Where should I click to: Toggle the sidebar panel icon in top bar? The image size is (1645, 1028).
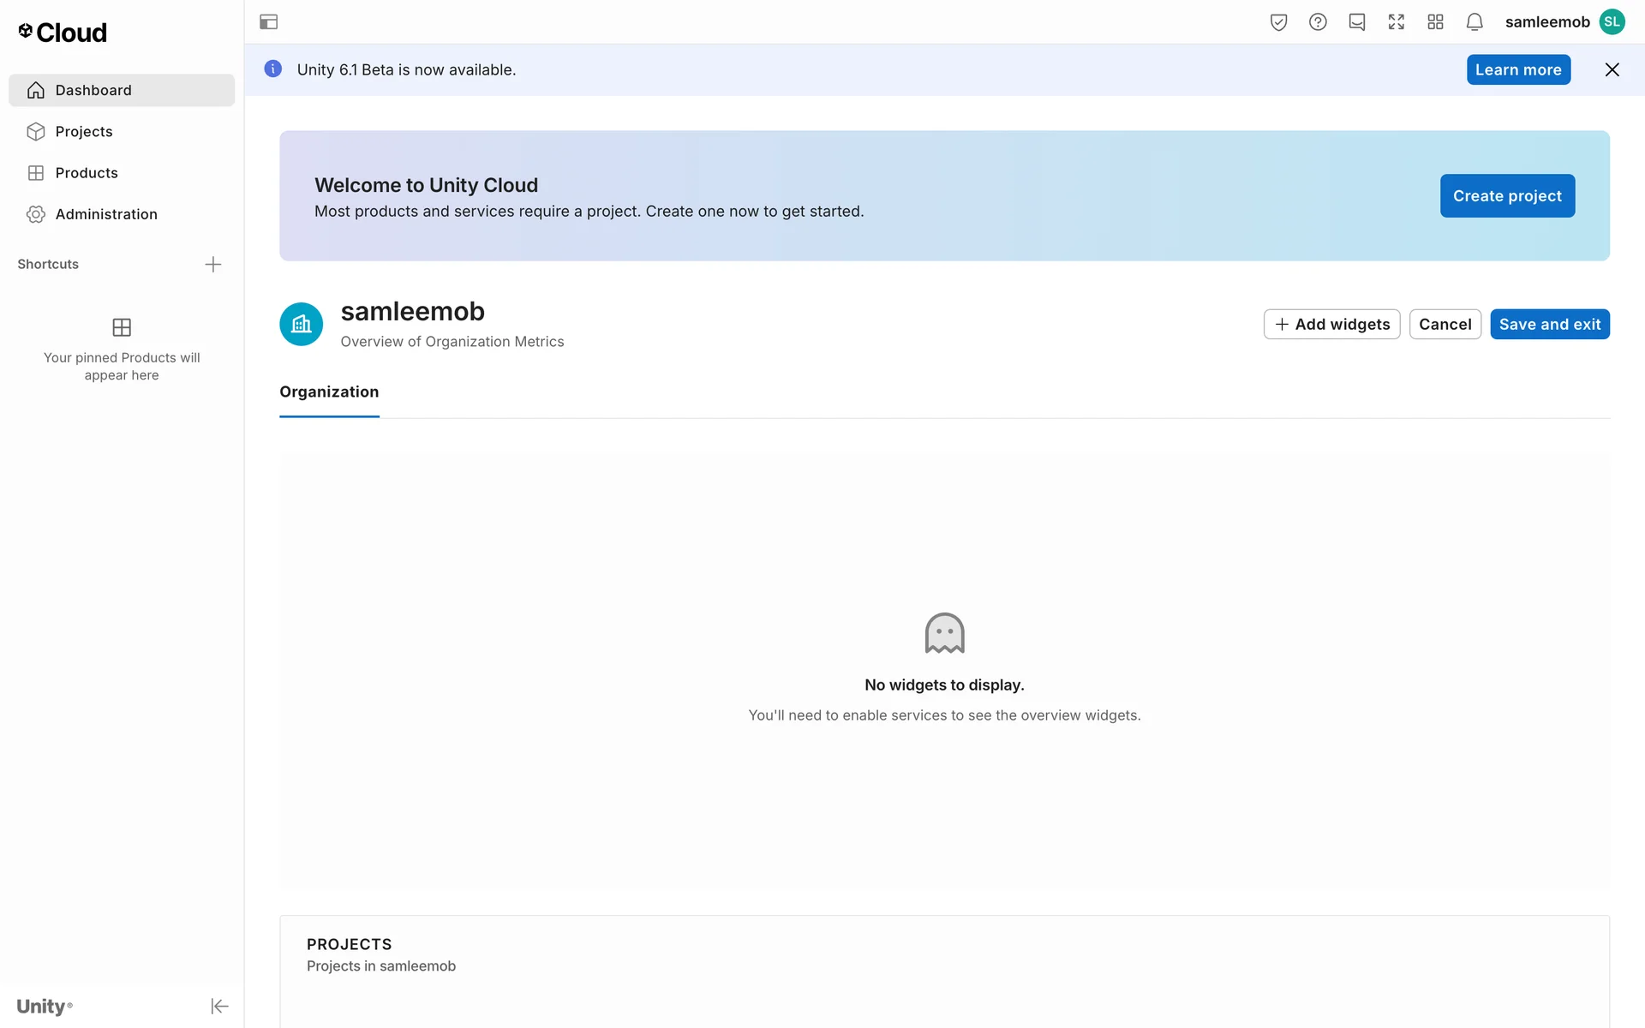(x=268, y=22)
